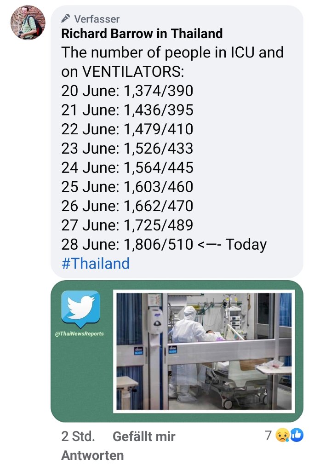The width and height of the screenshot is (314, 471).
Task: Follow the #Thailand hashtag link
Action: (x=96, y=264)
